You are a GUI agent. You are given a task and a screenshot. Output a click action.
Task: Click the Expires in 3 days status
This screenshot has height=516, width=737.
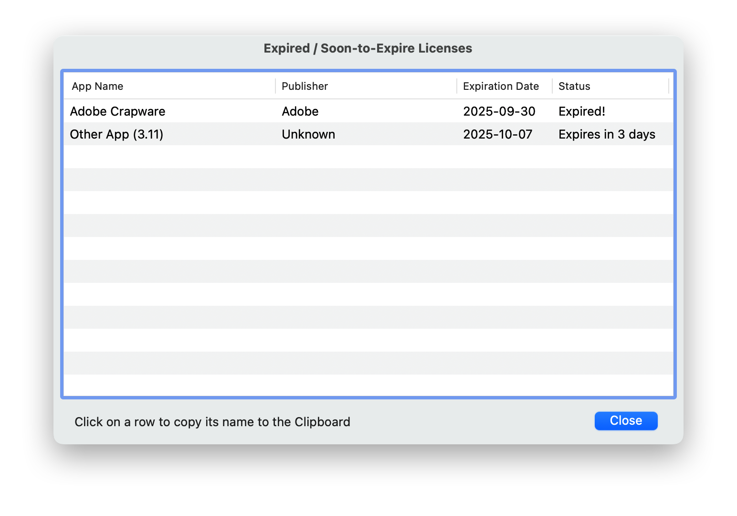click(607, 134)
